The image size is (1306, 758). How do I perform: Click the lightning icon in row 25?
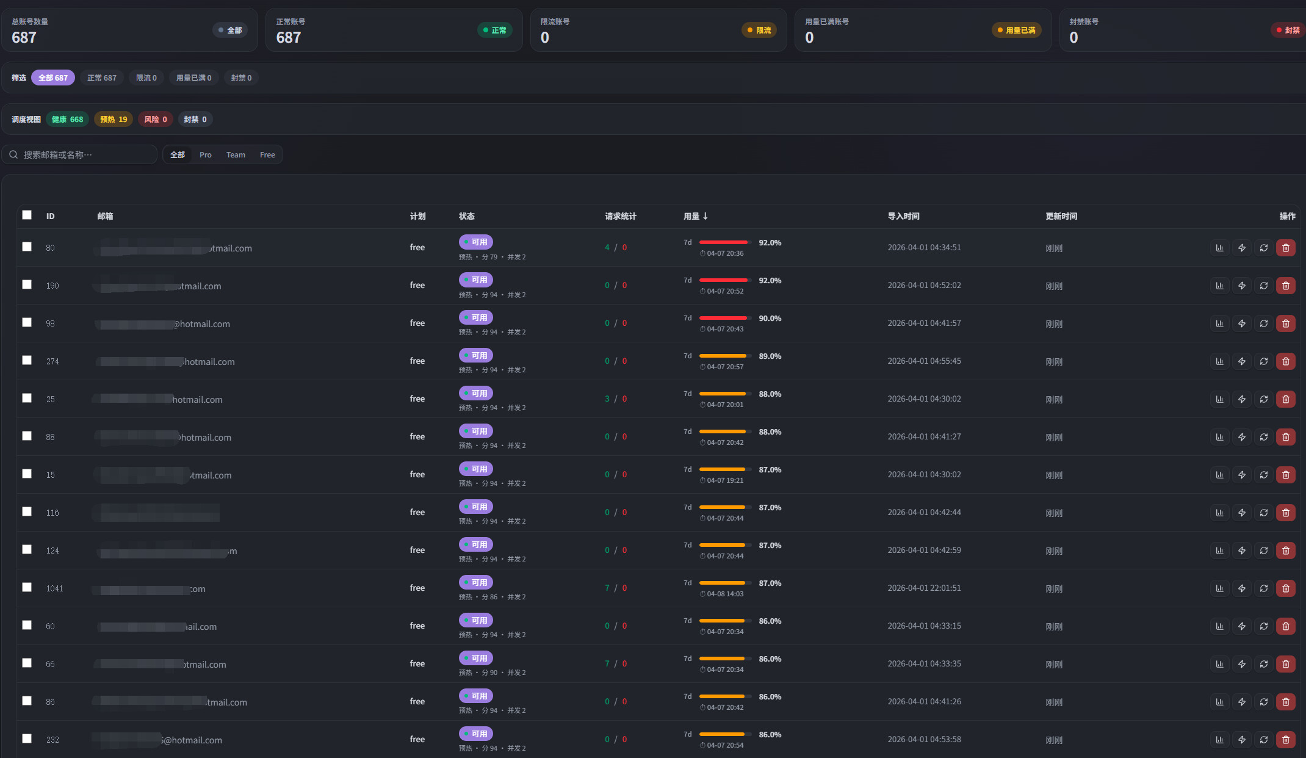1241,399
